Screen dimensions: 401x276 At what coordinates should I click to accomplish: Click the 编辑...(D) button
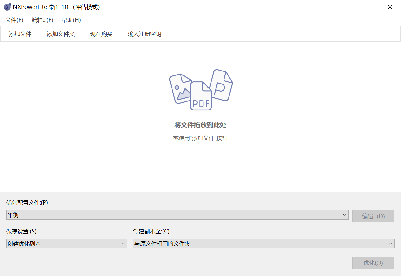pyautogui.click(x=373, y=216)
